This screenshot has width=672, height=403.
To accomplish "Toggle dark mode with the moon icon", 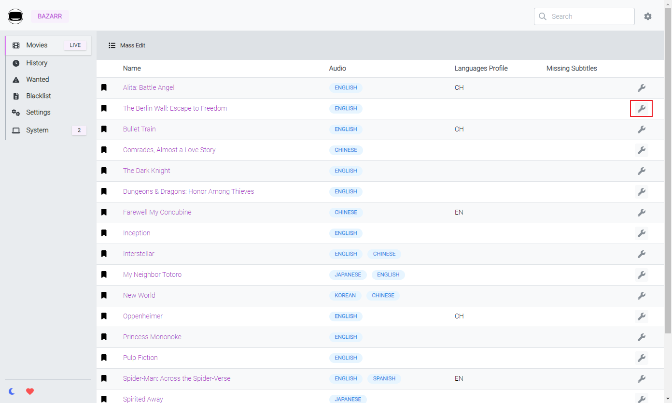I will [12, 391].
